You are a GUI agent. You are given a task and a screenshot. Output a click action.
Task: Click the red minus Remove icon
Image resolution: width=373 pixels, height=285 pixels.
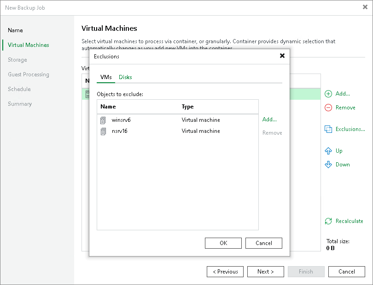click(x=328, y=108)
